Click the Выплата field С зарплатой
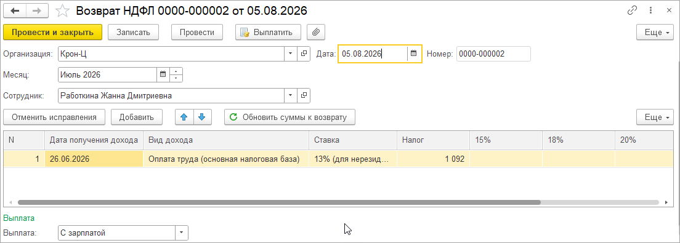This screenshot has height=243, width=680. tap(116, 233)
